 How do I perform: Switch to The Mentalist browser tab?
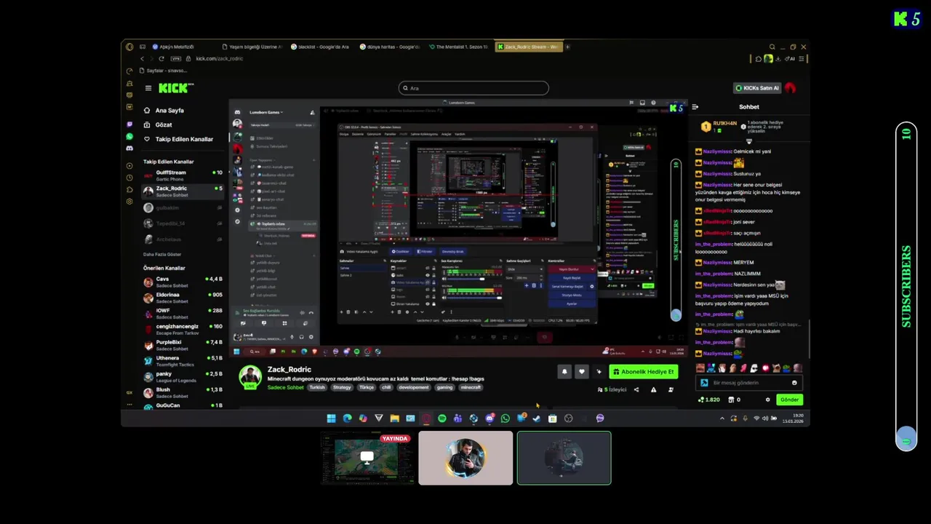coord(458,47)
